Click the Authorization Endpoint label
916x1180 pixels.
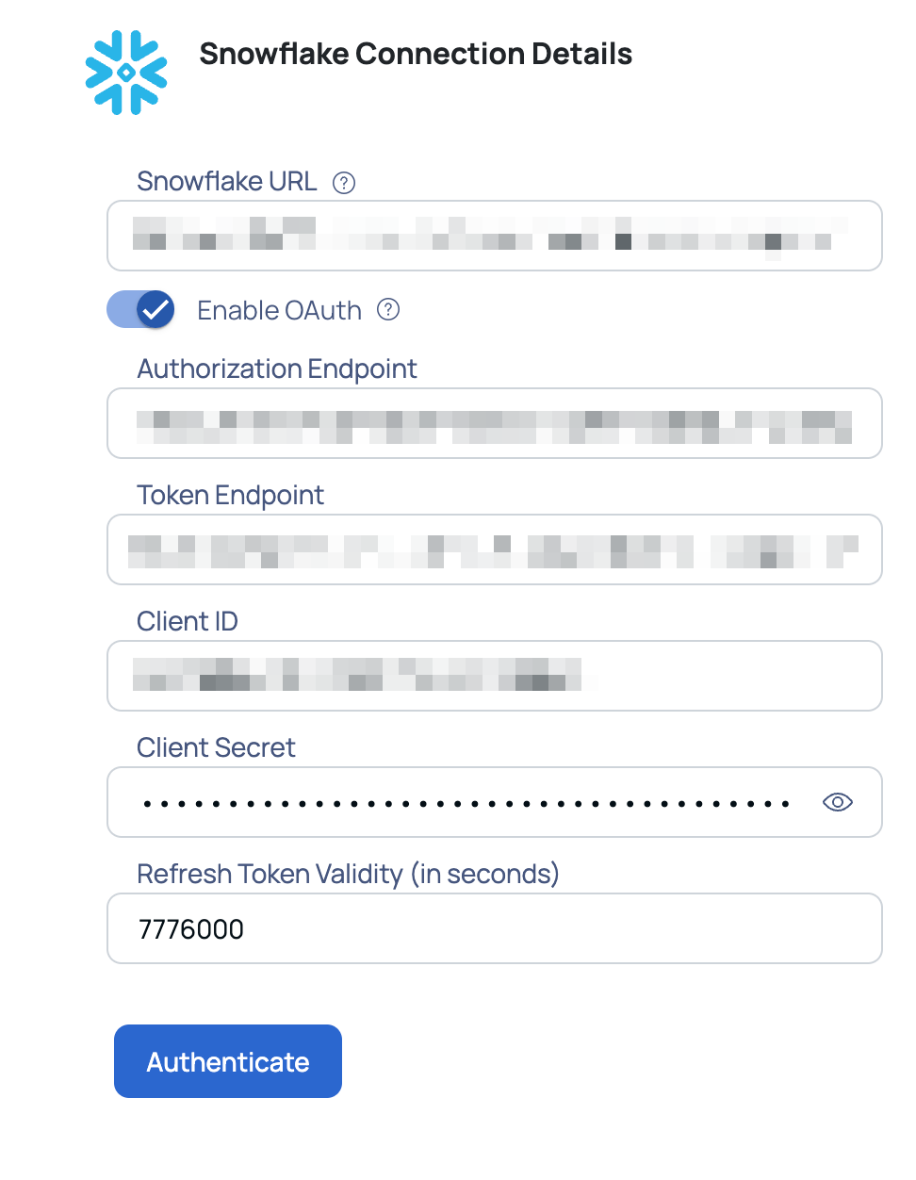coord(277,369)
